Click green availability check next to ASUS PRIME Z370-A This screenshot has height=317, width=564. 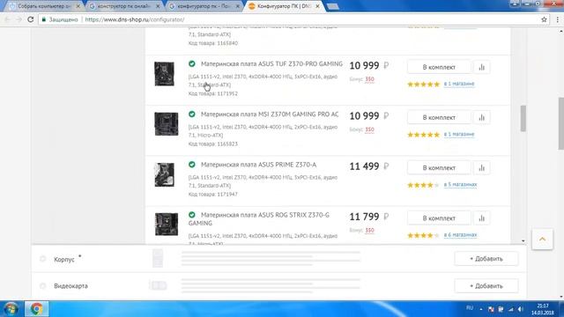point(192,165)
